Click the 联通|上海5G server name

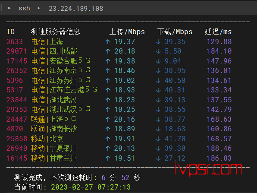53,119
